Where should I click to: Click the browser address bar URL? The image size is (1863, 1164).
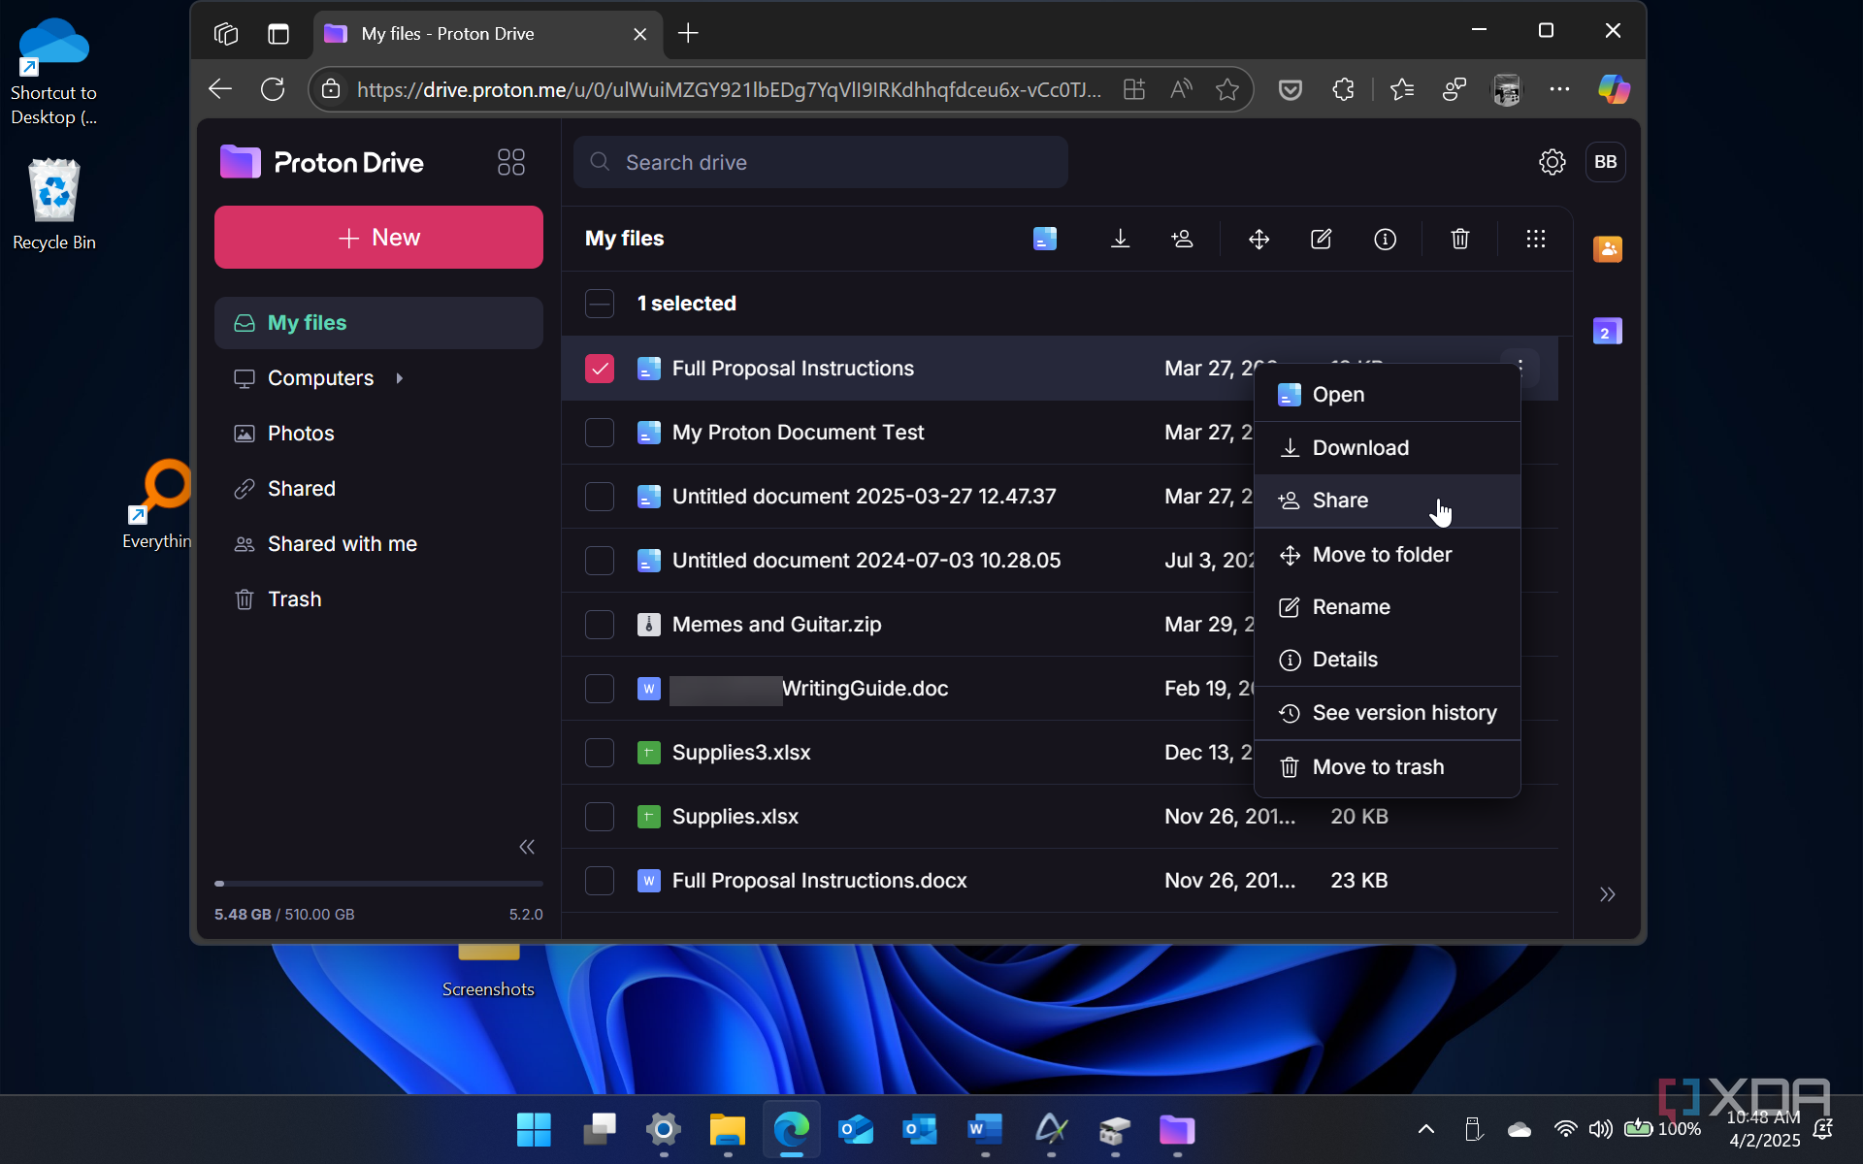[729, 89]
